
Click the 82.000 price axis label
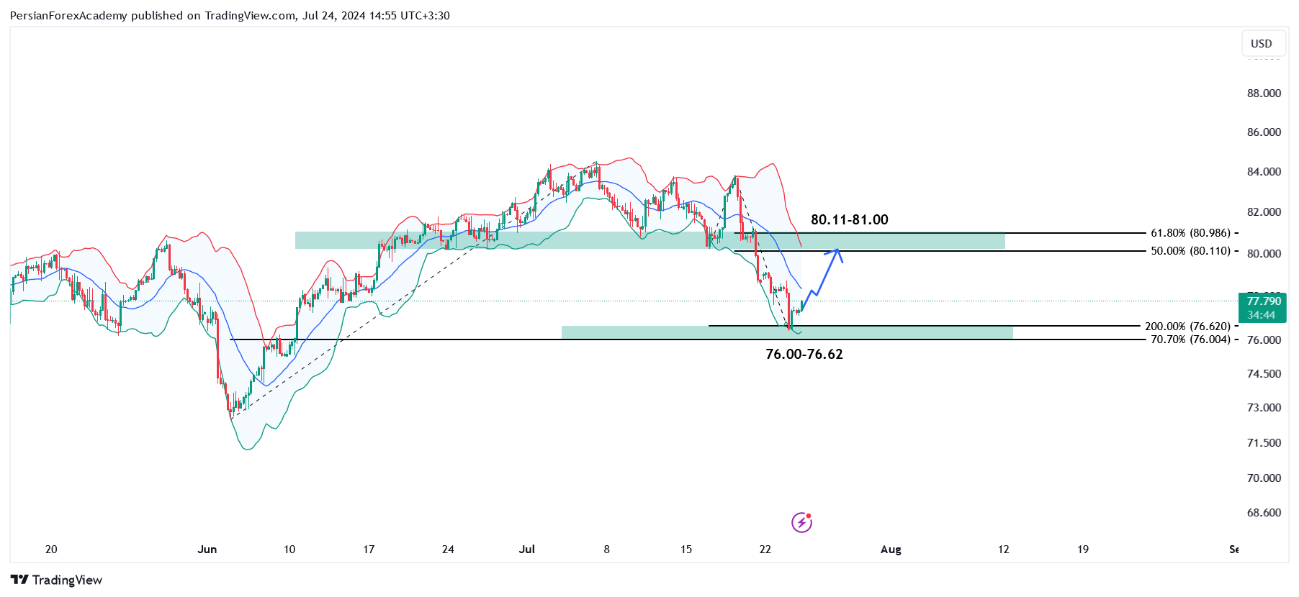[x=1264, y=211]
